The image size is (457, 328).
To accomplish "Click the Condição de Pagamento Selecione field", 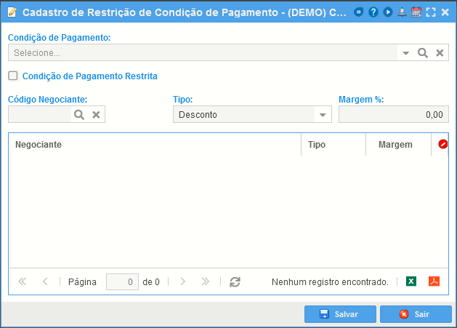I will pos(203,53).
